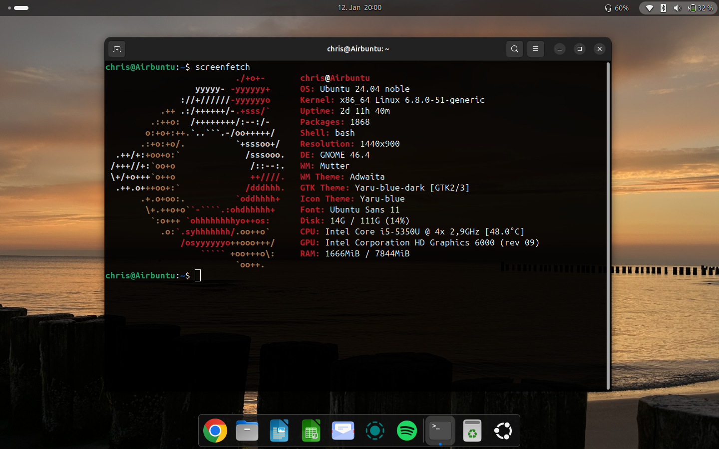719x449 pixels.
Task: Open a new terminal tab
Action: tap(117, 49)
